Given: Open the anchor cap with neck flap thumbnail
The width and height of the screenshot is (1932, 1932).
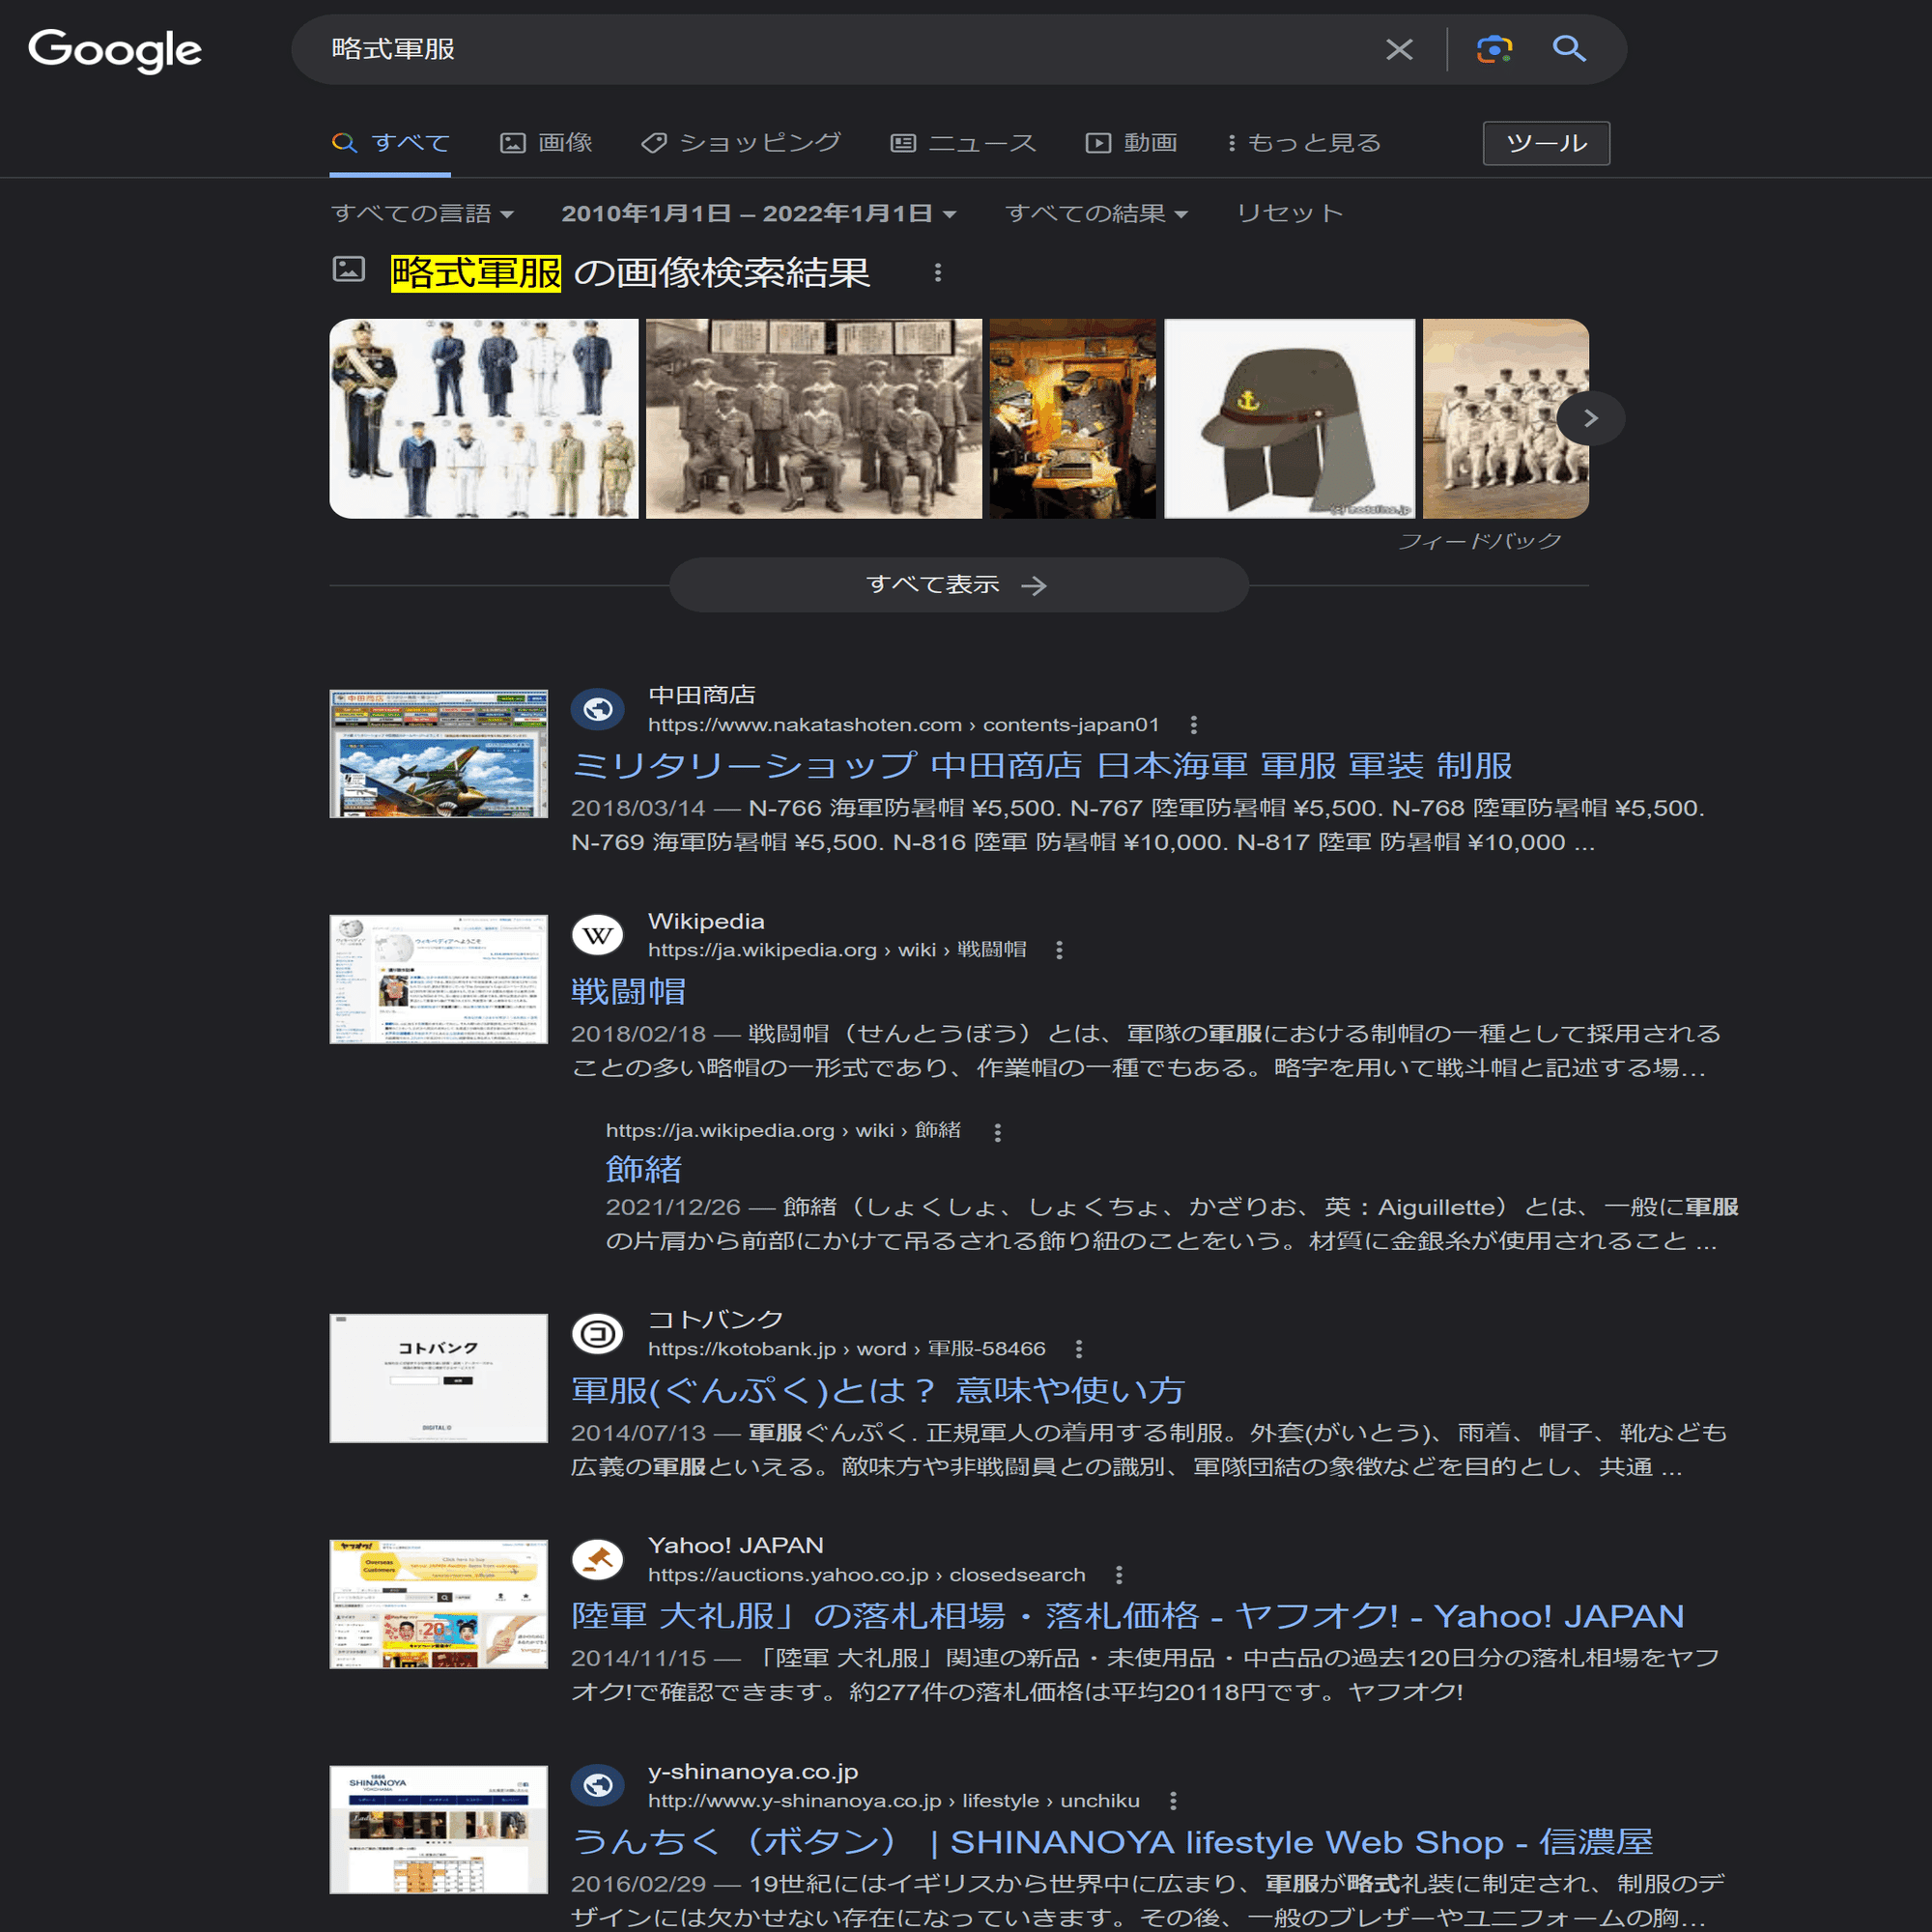Looking at the screenshot, I should (1290, 419).
